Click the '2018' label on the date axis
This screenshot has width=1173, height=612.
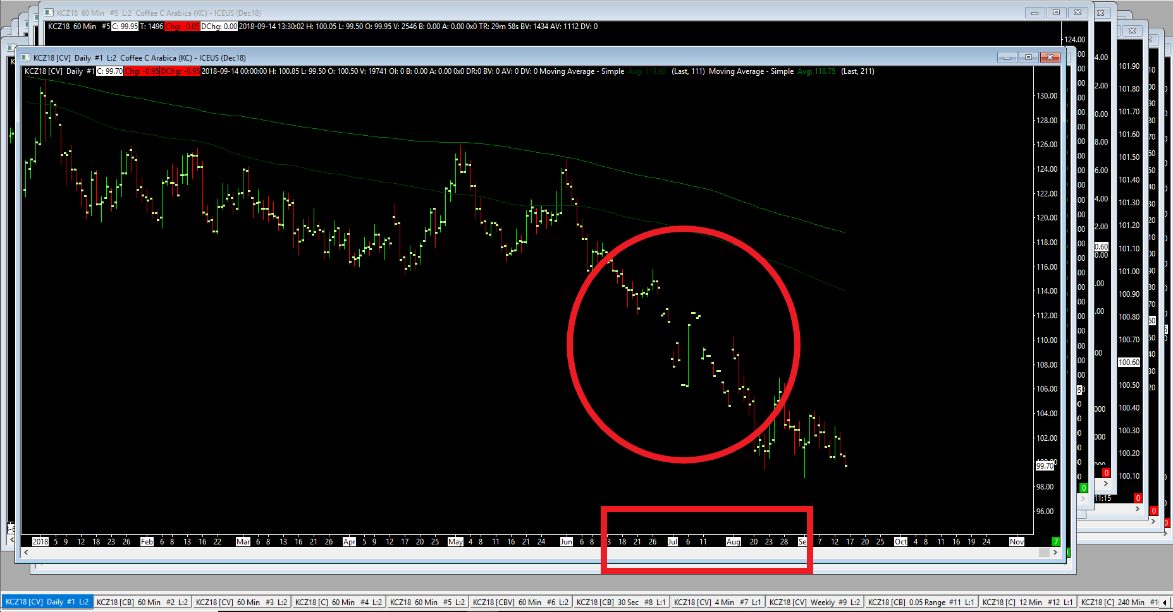tap(40, 542)
